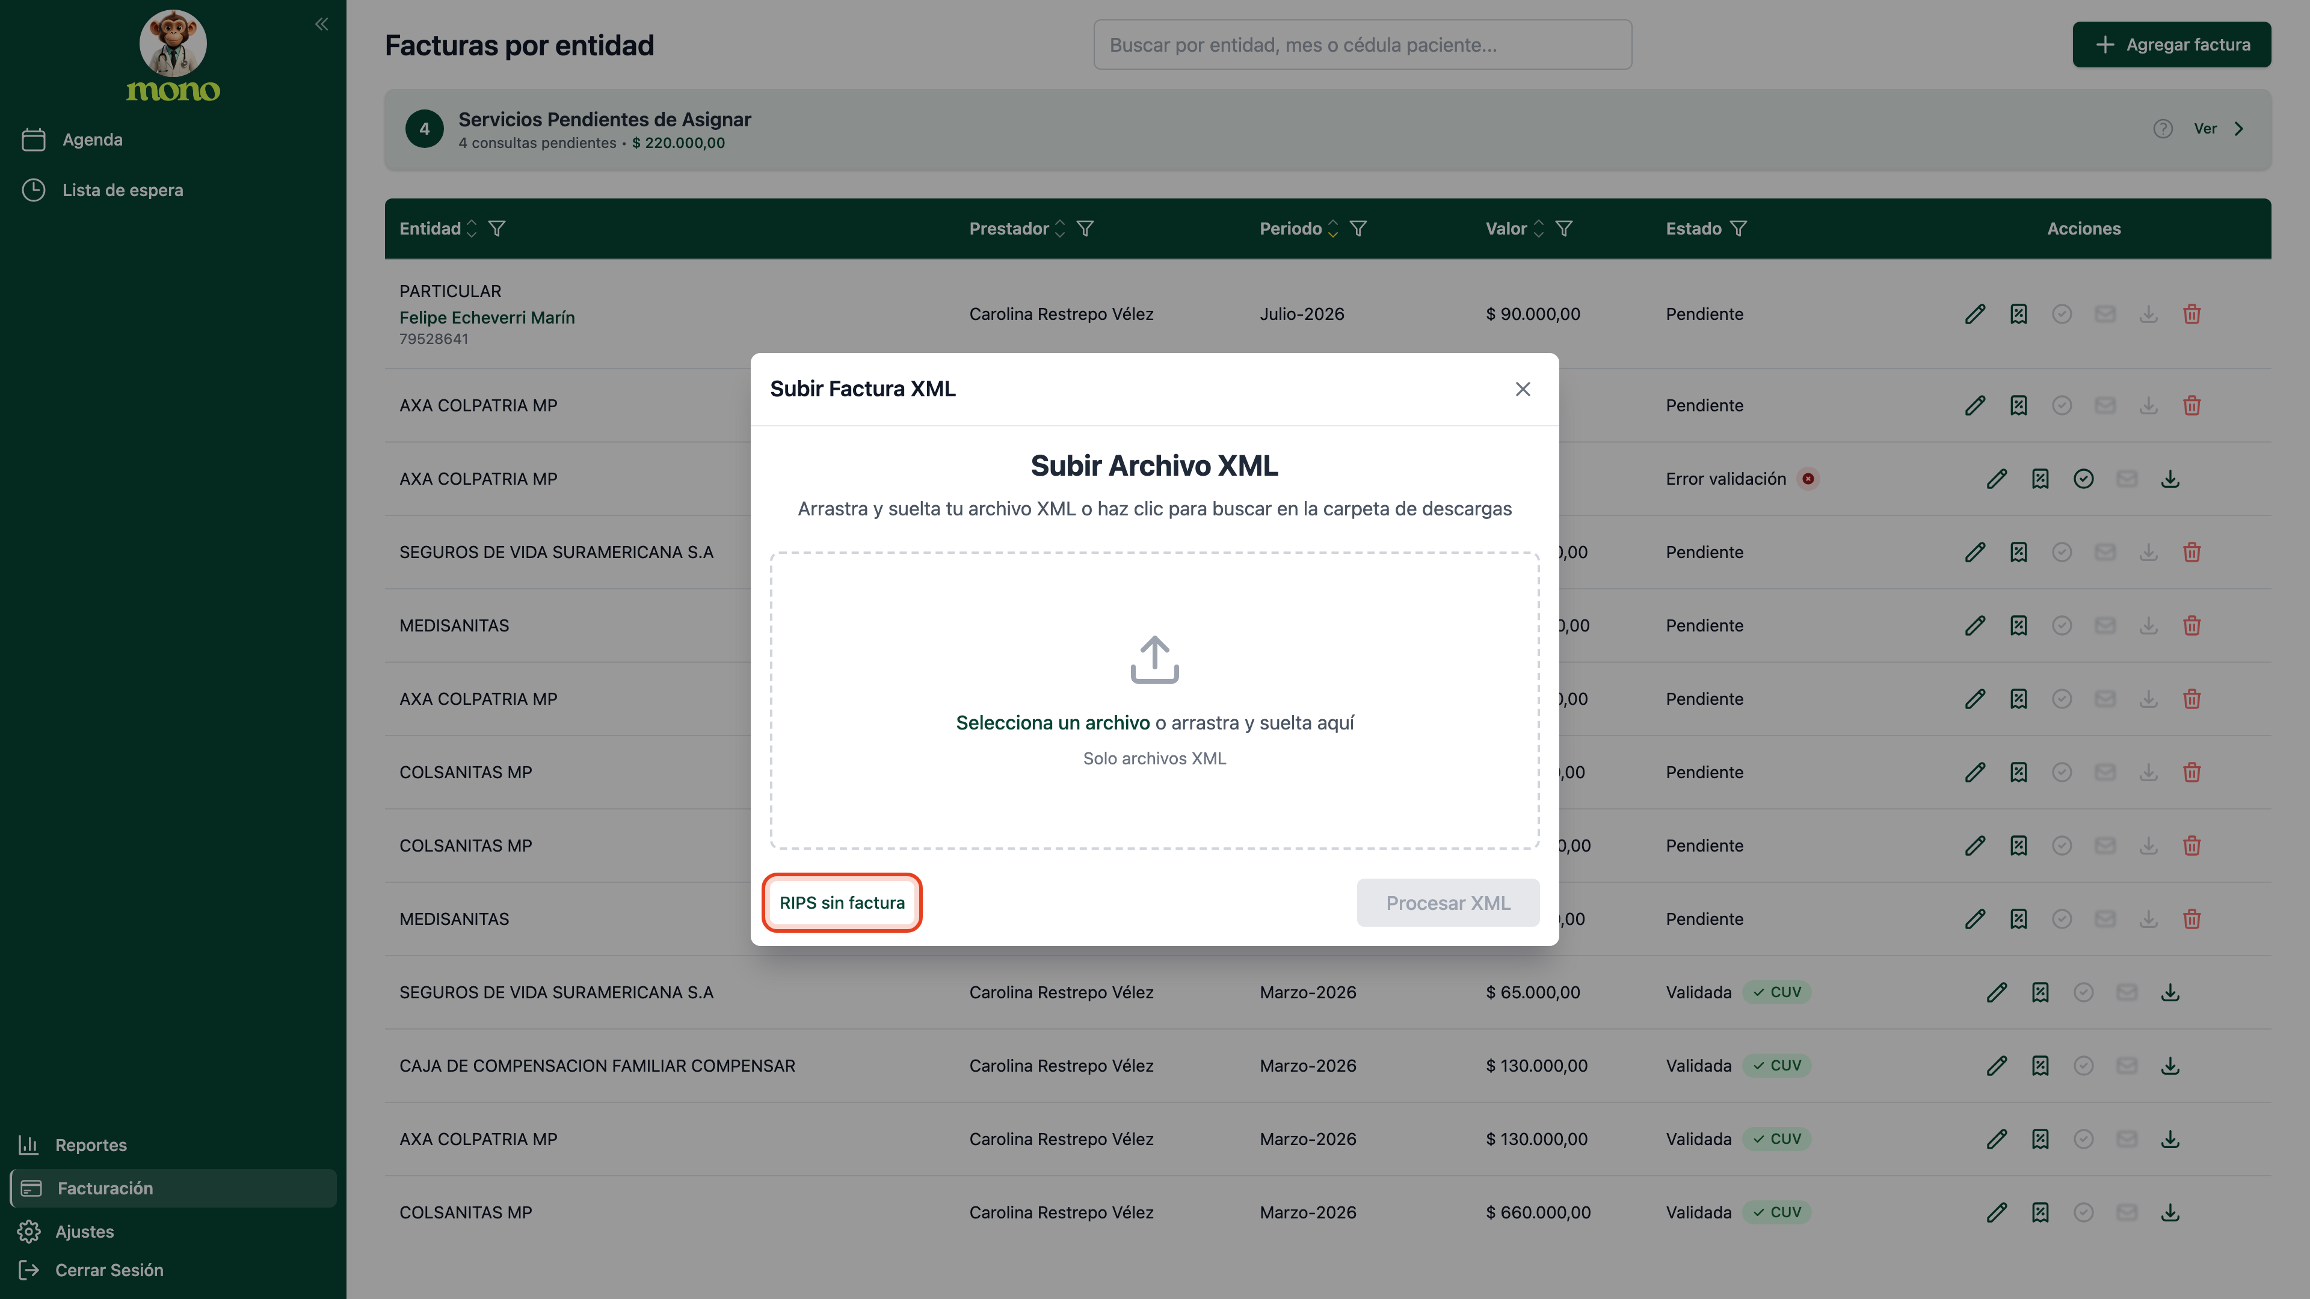Click download icon in AXA COLPATRIA Marzo-2026 row
Viewport: 2310px width, 1299px height.
point(2170,1140)
